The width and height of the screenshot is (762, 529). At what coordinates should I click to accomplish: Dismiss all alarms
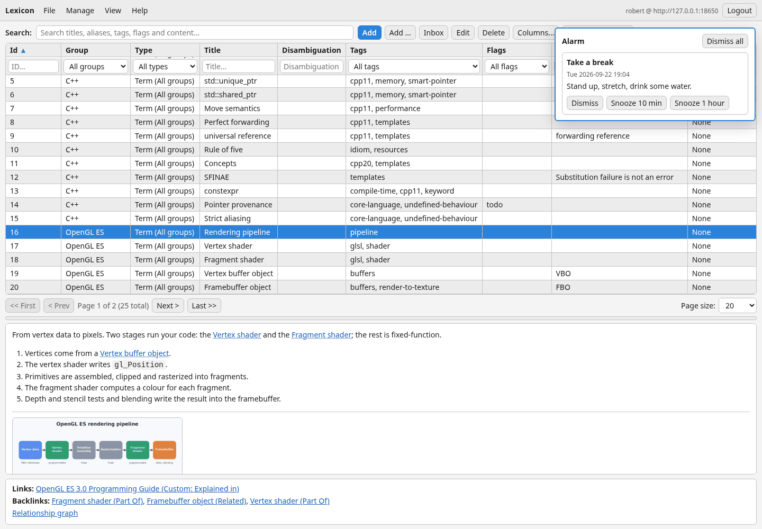coord(725,41)
